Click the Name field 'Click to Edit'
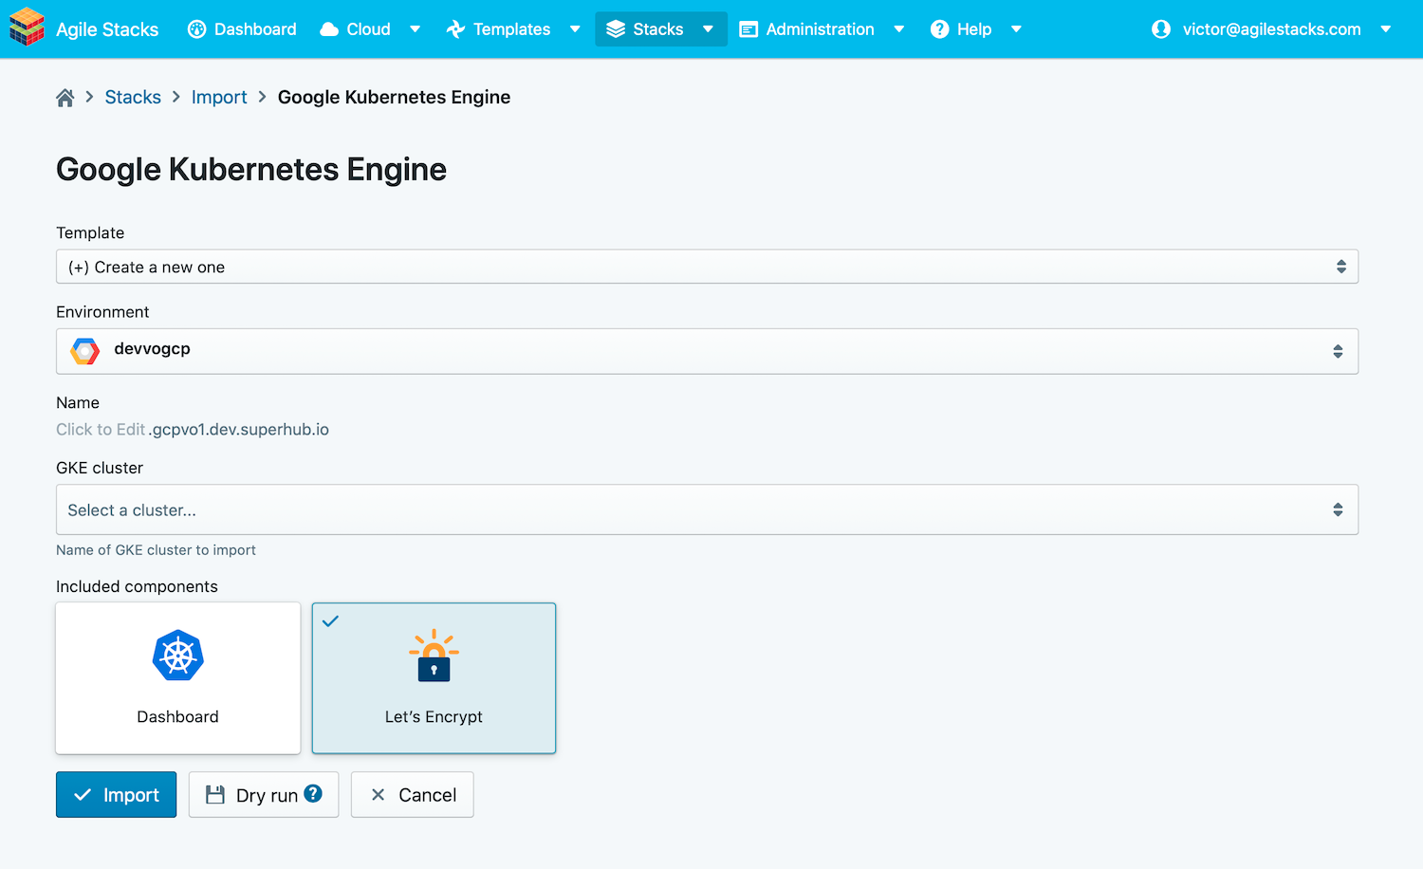Viewport: 1423px width, 869px height. point(101,430)
